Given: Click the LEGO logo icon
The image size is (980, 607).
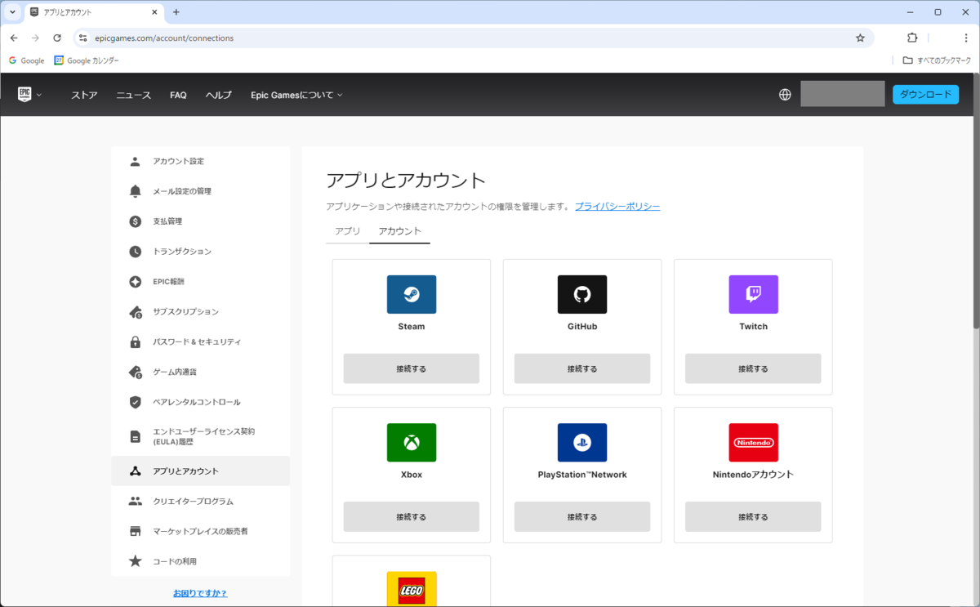Looking at the screenshot, I should pos(412,589).
